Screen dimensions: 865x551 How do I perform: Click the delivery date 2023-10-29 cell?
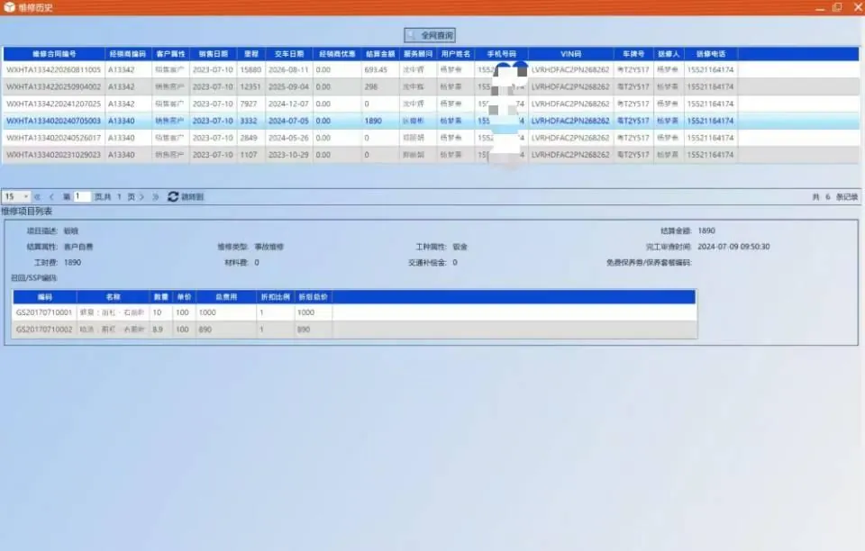[288, 155]
